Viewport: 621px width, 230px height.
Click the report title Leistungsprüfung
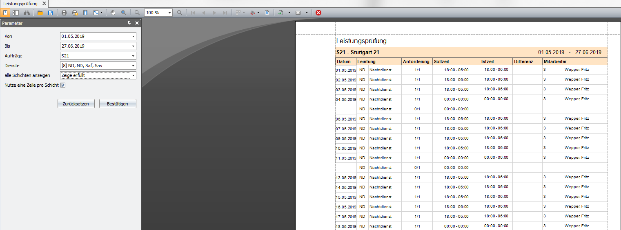361,41
